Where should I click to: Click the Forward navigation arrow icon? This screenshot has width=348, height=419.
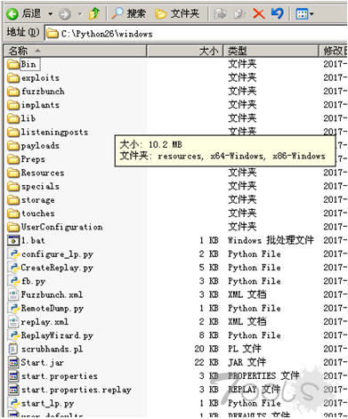pyautogui.click(x=65, y=14)
